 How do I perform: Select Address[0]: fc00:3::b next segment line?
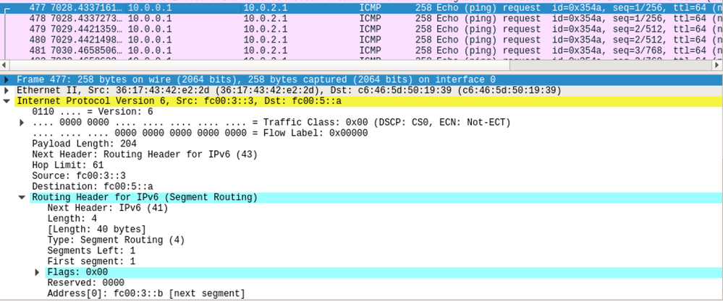146,294
